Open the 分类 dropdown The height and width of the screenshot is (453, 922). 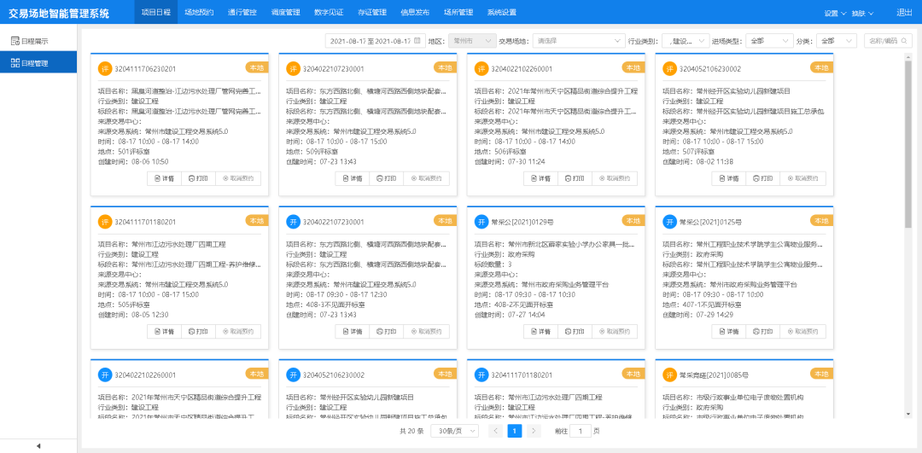(x=836, y=41)
